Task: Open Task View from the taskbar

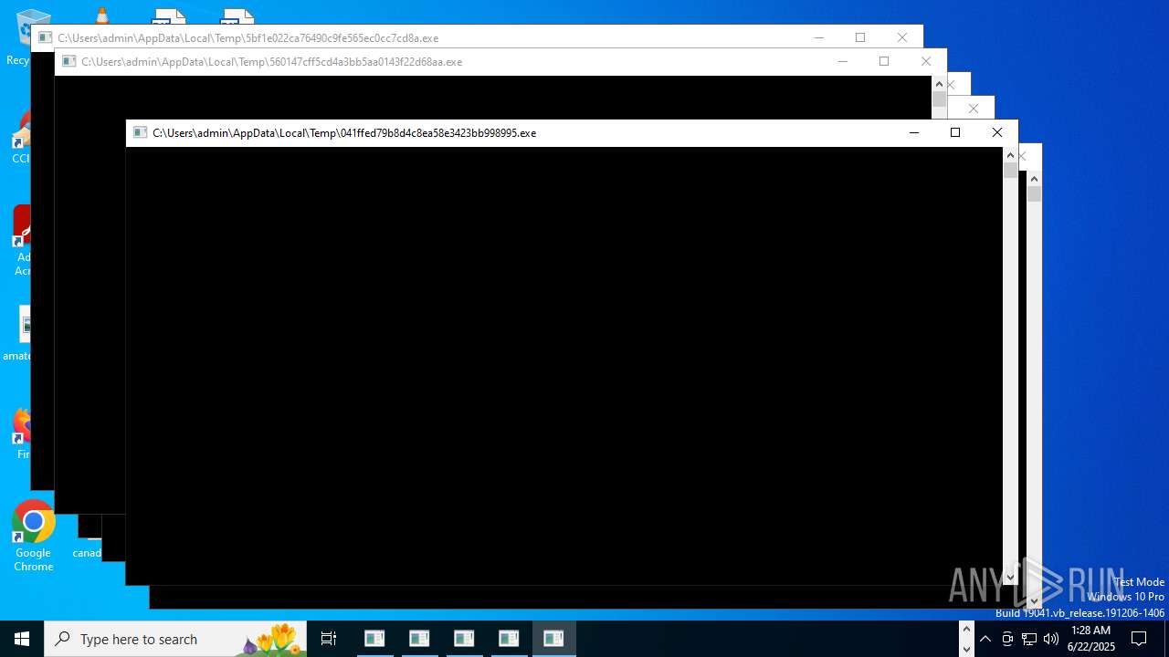Action: pos(329,639)
